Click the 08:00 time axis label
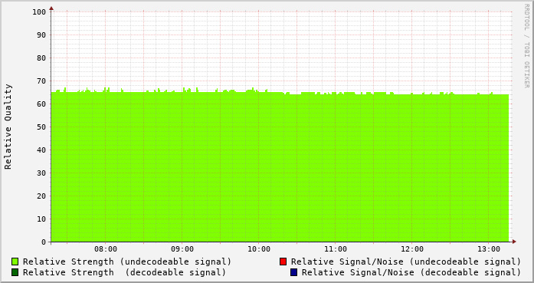Viewport: 534px width, 283px height. point(106,249)
